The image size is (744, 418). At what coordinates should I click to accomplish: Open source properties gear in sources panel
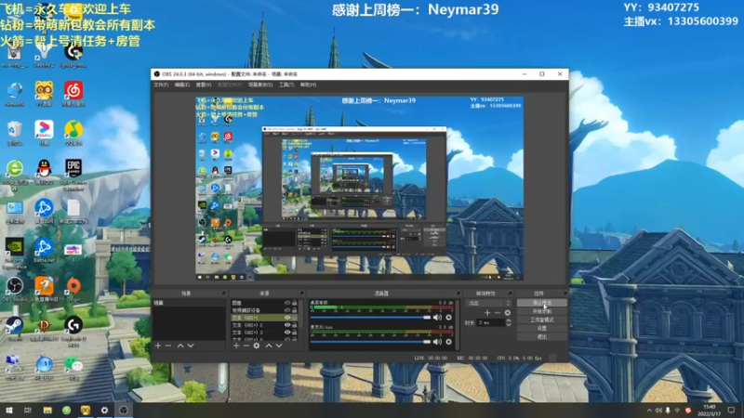[x=257, y=346]
